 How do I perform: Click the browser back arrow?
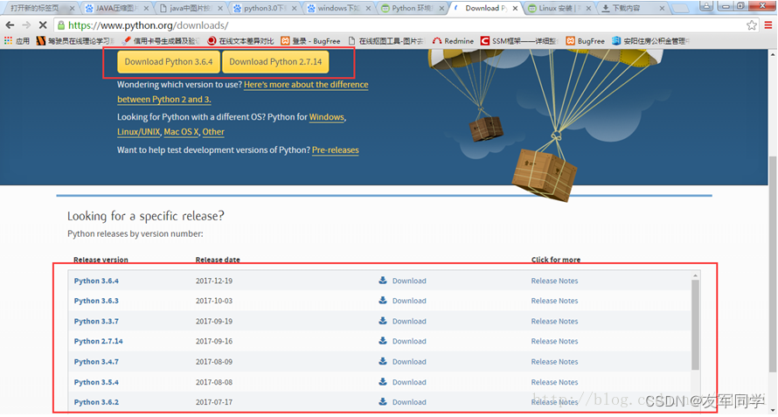click(10, 24)
